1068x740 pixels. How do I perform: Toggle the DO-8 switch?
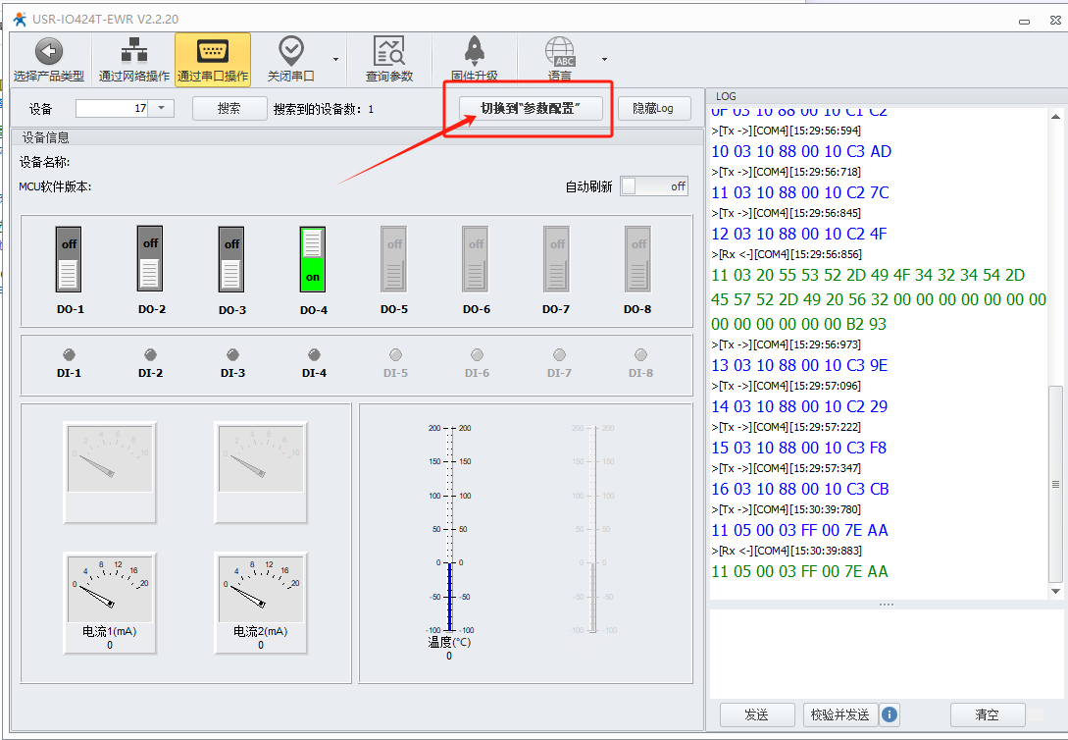coord(638,259)
